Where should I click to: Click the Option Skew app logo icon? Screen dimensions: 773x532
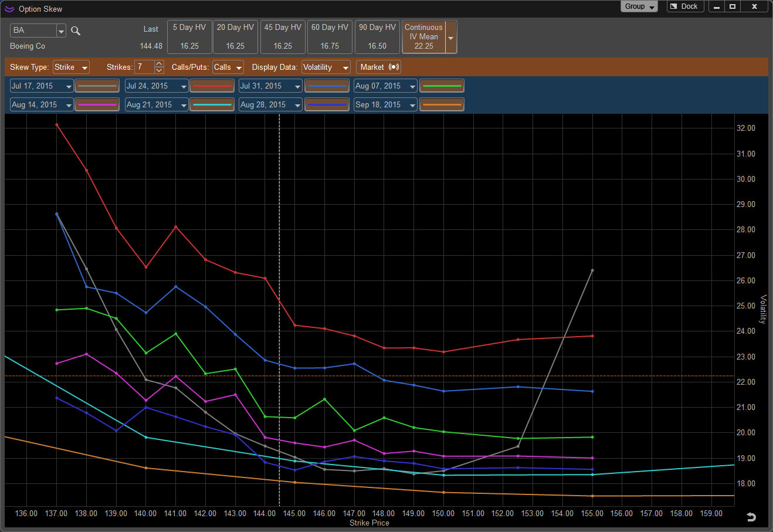tap(9, 9)
